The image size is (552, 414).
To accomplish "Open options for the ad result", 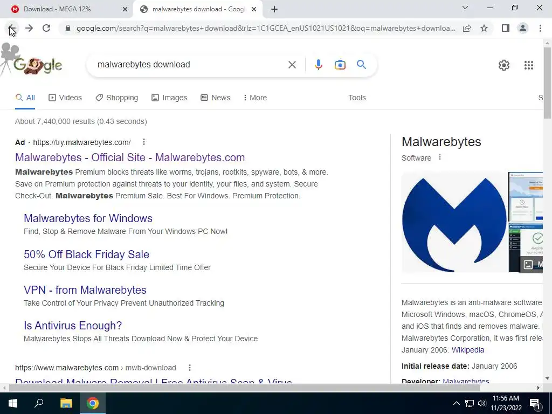I will (x=143, y=142).
